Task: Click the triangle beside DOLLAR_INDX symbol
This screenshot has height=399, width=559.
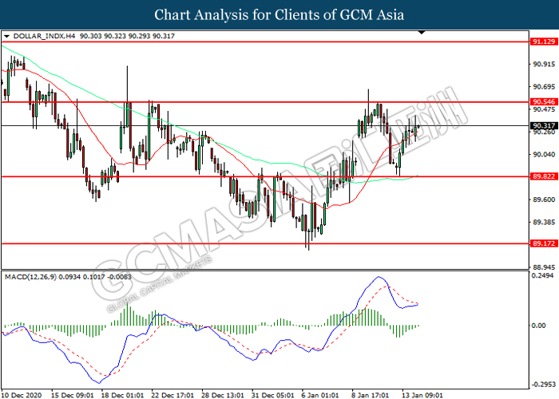Action: 7,36
